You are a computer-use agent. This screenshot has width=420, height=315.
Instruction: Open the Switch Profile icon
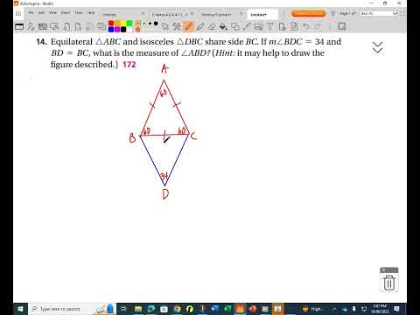(x=31, y=27)
